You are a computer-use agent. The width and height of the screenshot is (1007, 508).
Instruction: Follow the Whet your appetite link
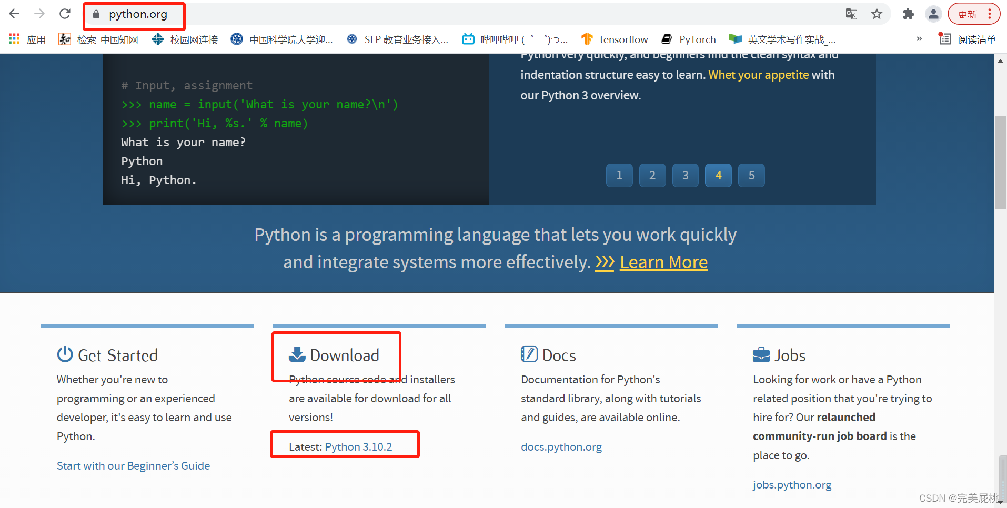pyautogui.click(x=758, y=75)
